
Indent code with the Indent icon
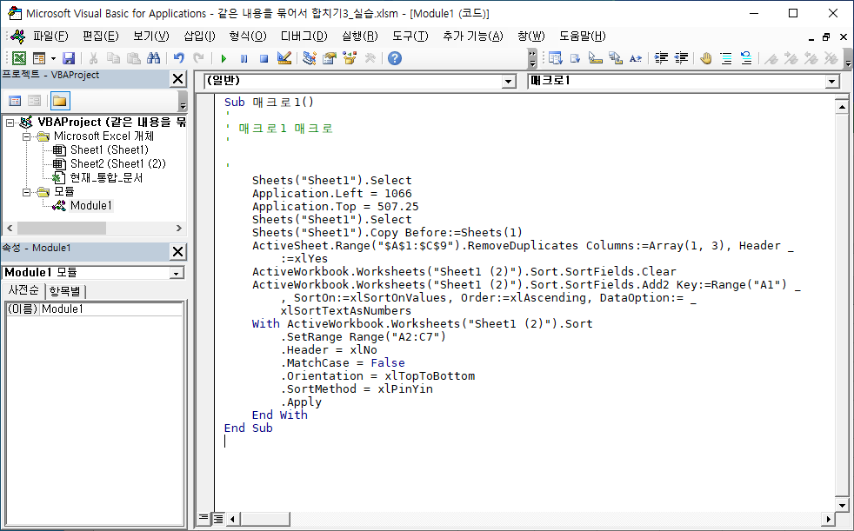pyautogui.click(x=661, y=58)
